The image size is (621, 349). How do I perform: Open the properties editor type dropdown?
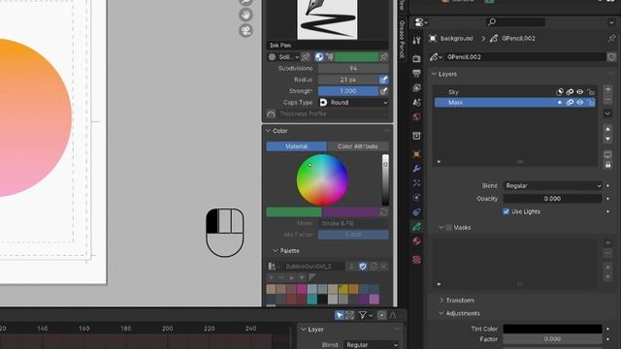point(420,22)
